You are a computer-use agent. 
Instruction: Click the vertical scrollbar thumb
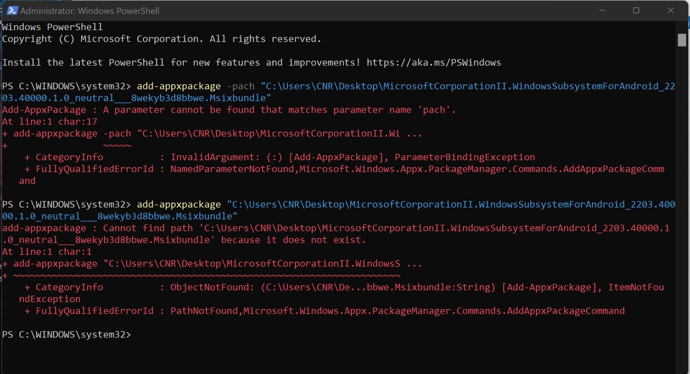tap(682, 40)
